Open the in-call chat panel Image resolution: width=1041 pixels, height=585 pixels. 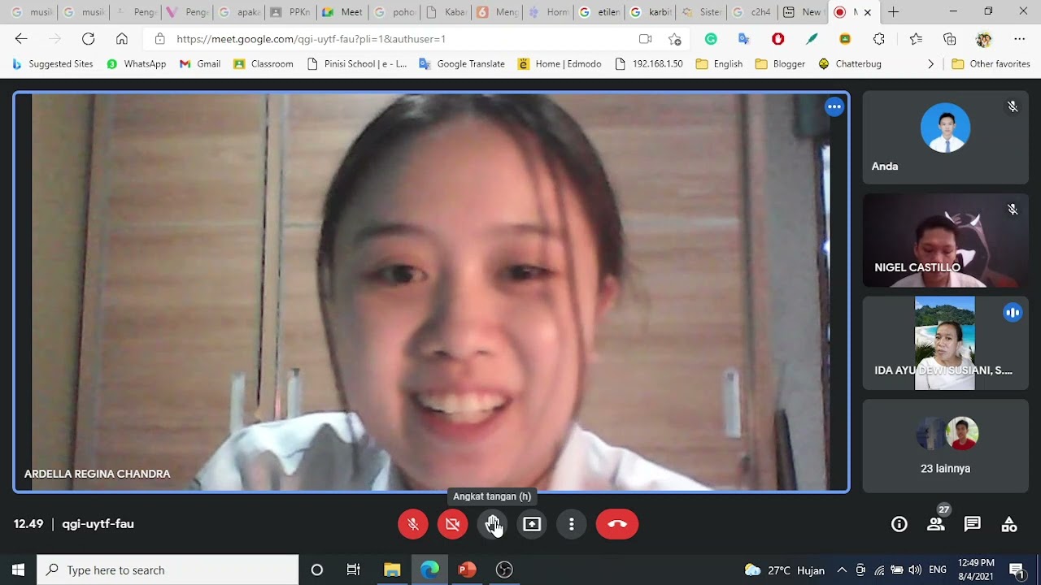973,524
